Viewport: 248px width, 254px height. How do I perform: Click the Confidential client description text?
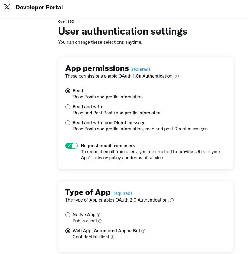tap(91, 237)
